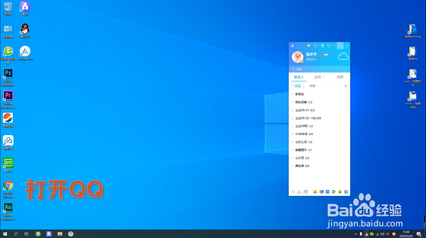Open the 视频working folder on desktop

pos(413,31)
